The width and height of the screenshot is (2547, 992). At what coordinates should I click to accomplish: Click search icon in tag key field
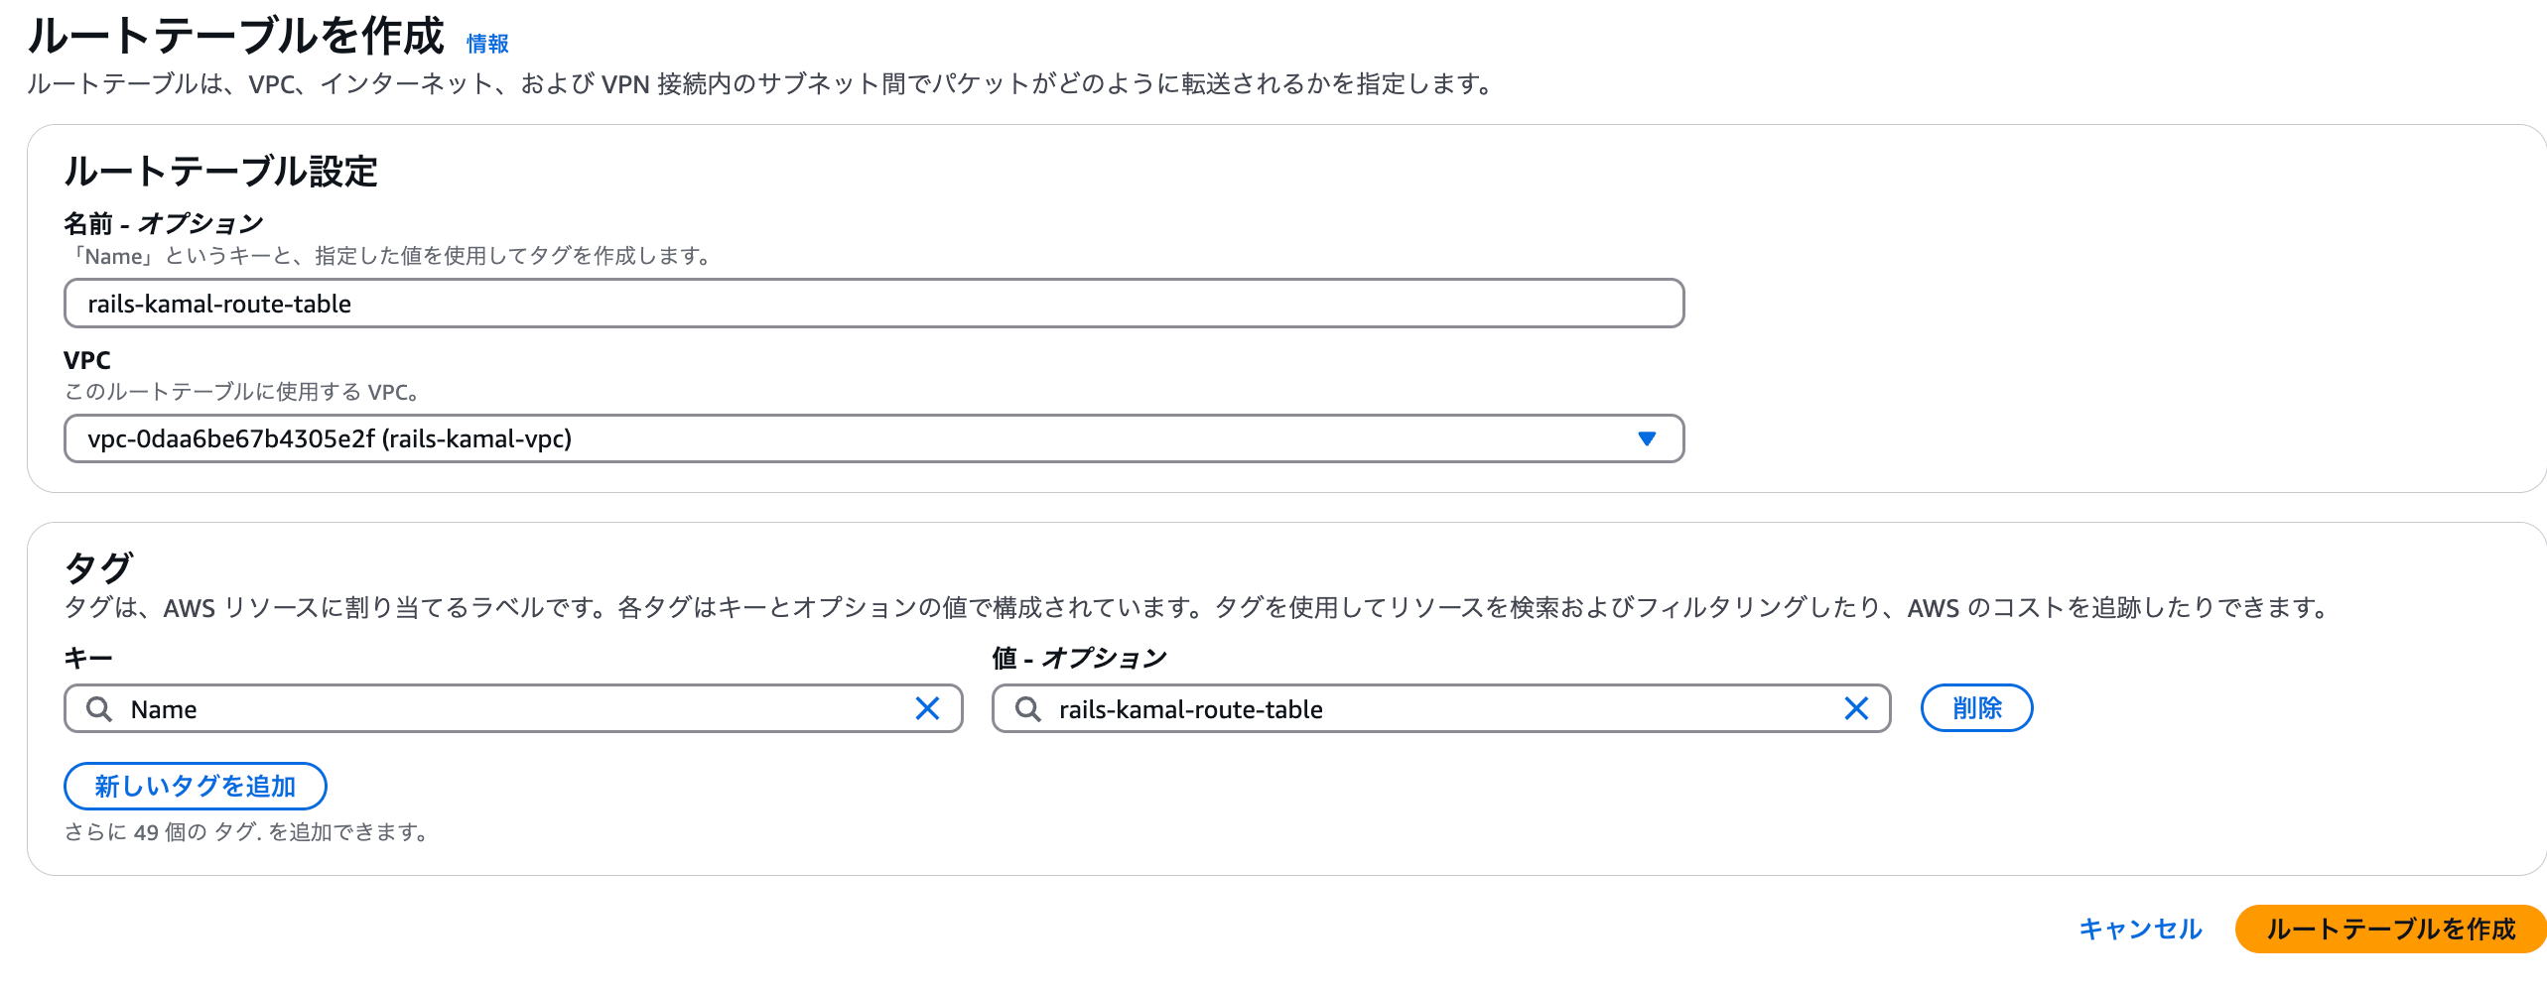click(x=99, y=708)
